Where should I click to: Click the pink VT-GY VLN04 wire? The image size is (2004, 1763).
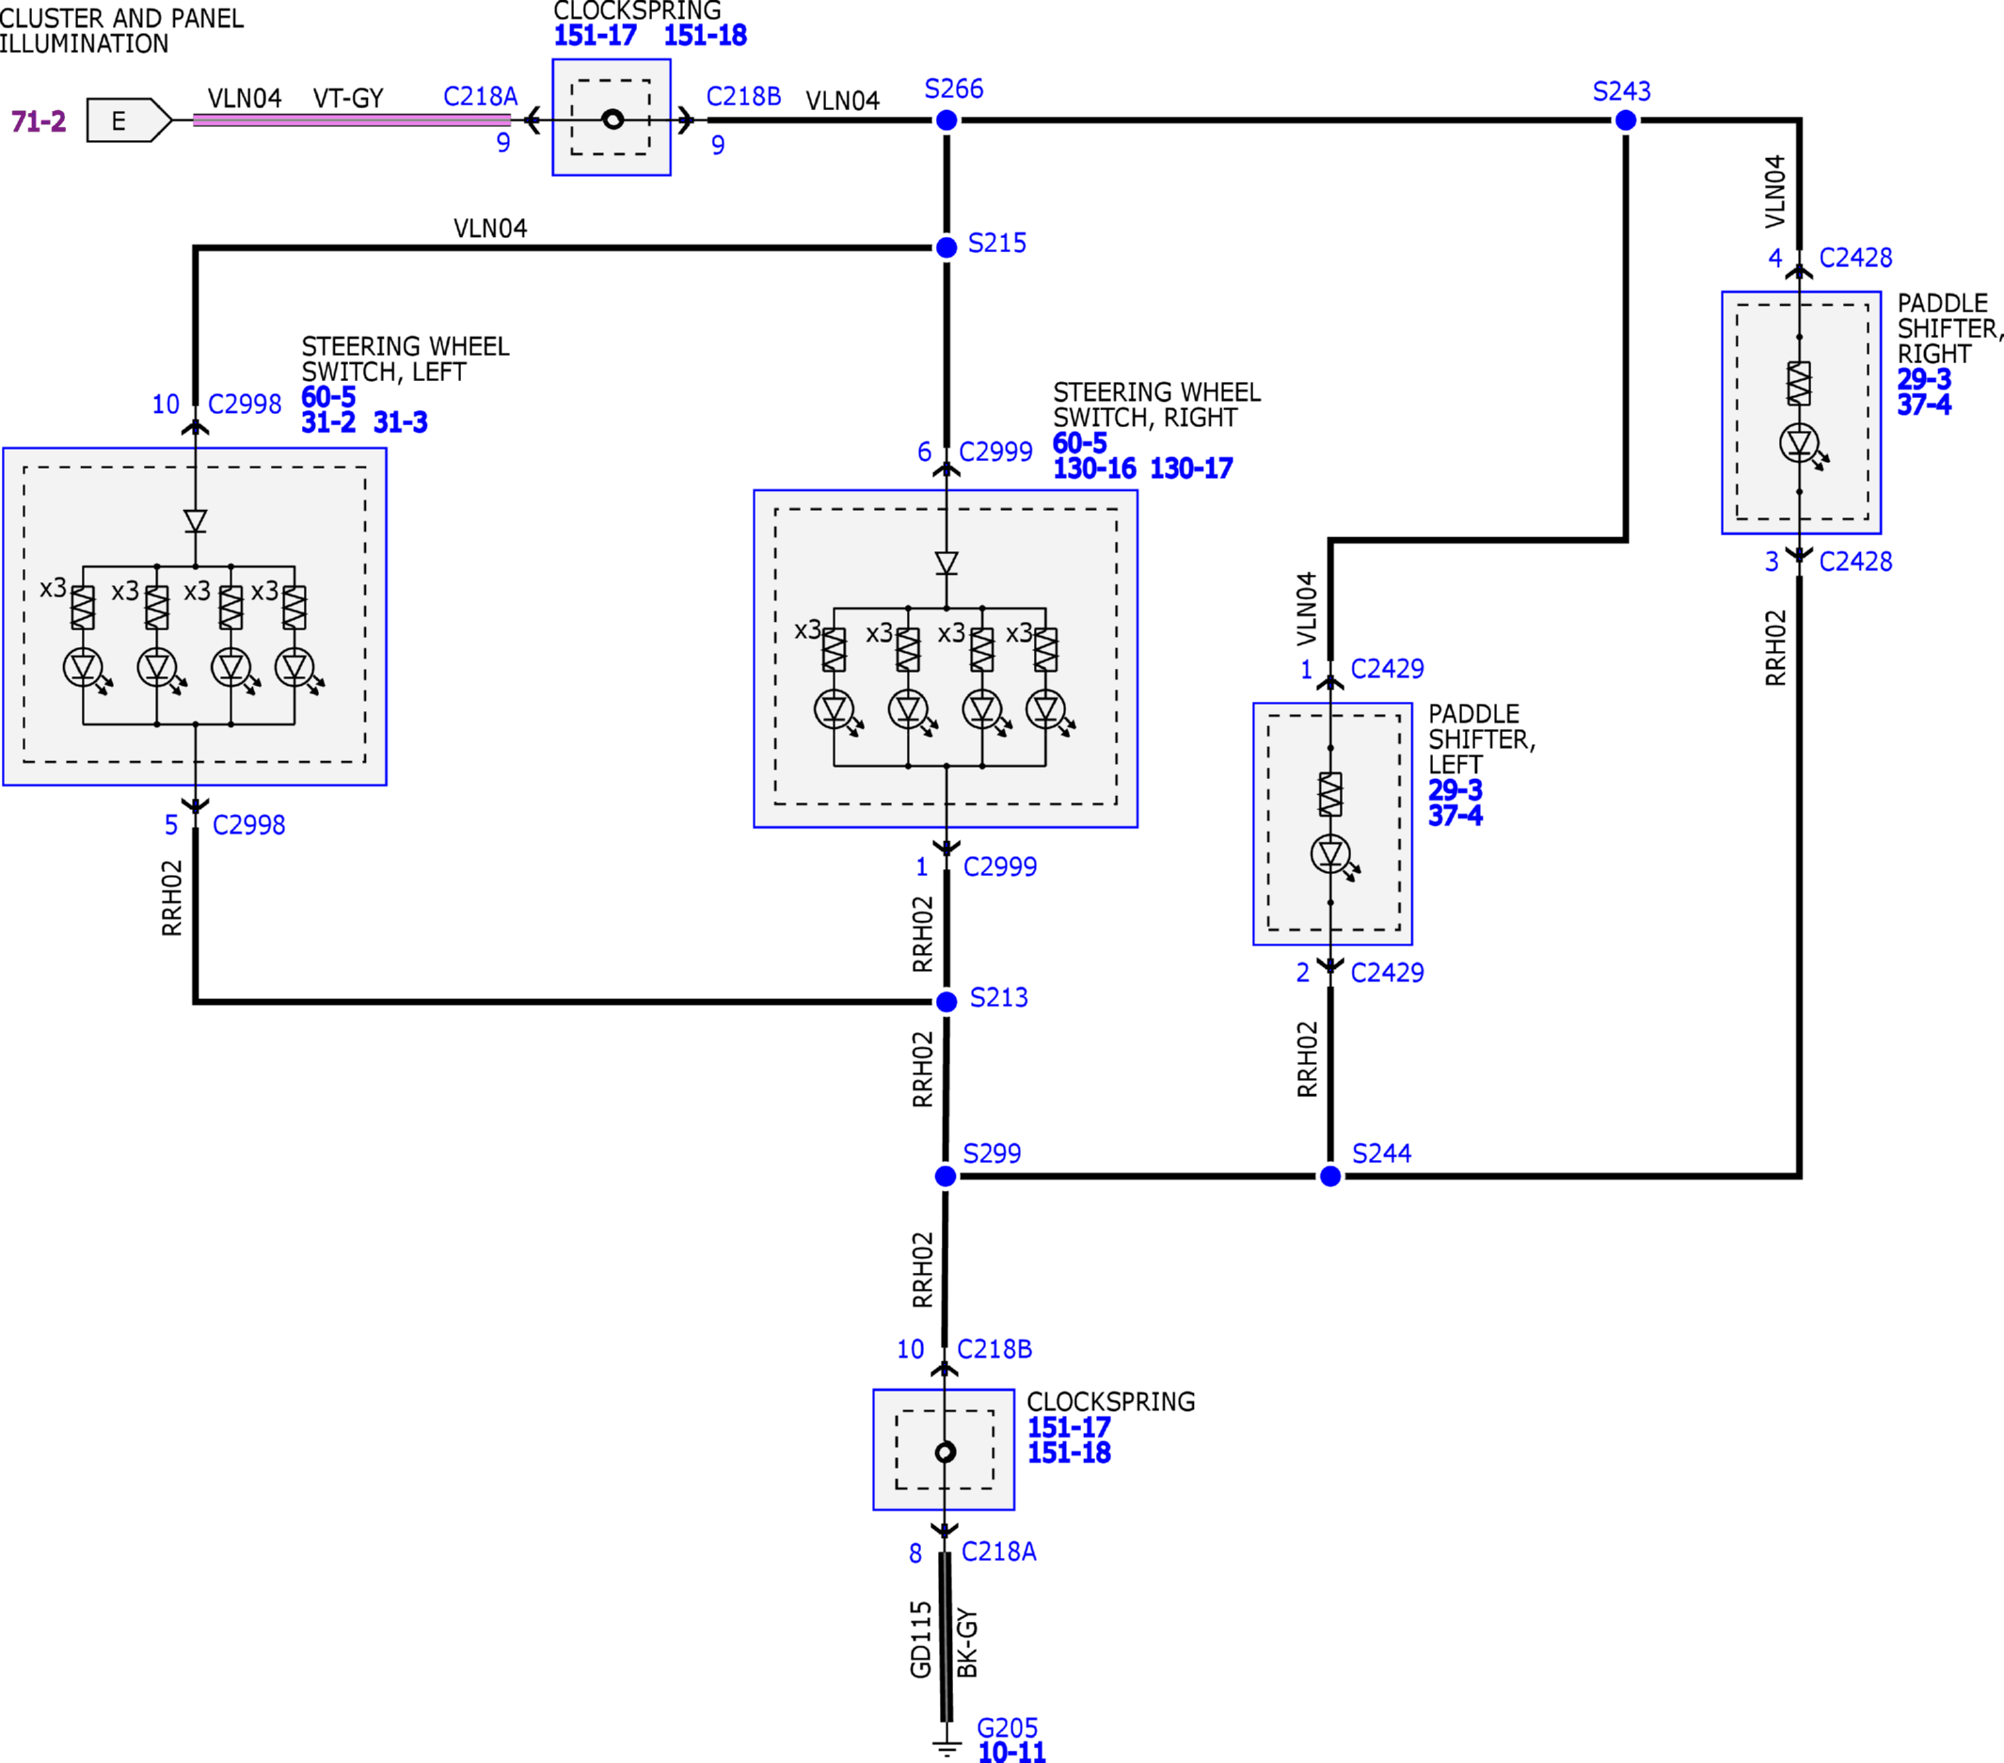pyautogui.click(x=352, y=120)
